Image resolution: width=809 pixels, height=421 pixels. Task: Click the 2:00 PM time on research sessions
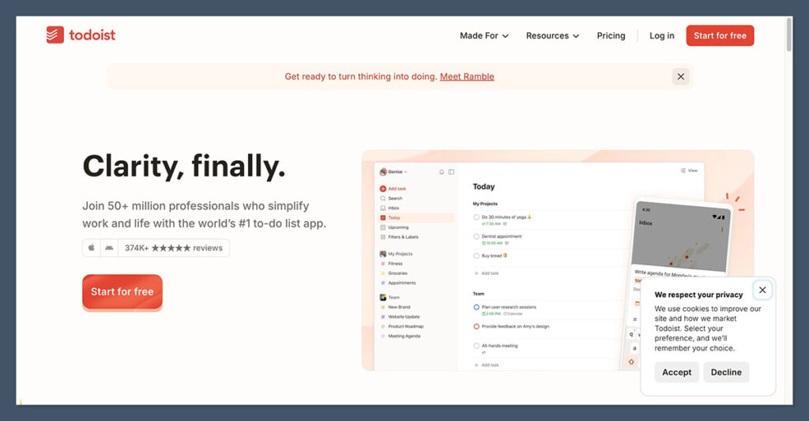coord(491,314)
